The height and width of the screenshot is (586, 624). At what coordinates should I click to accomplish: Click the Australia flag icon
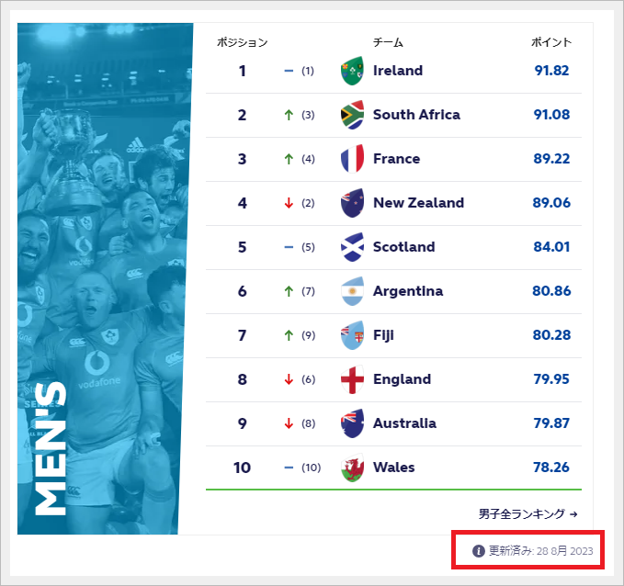(352, 423)
